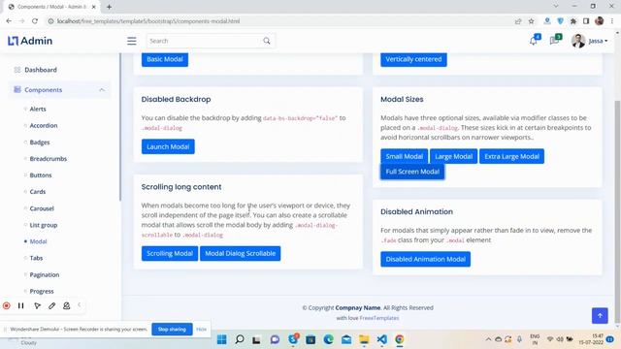This screenshot has height=349, width=621.
Task: Follow the FreeeTemplates footer link
Action: 379,318
